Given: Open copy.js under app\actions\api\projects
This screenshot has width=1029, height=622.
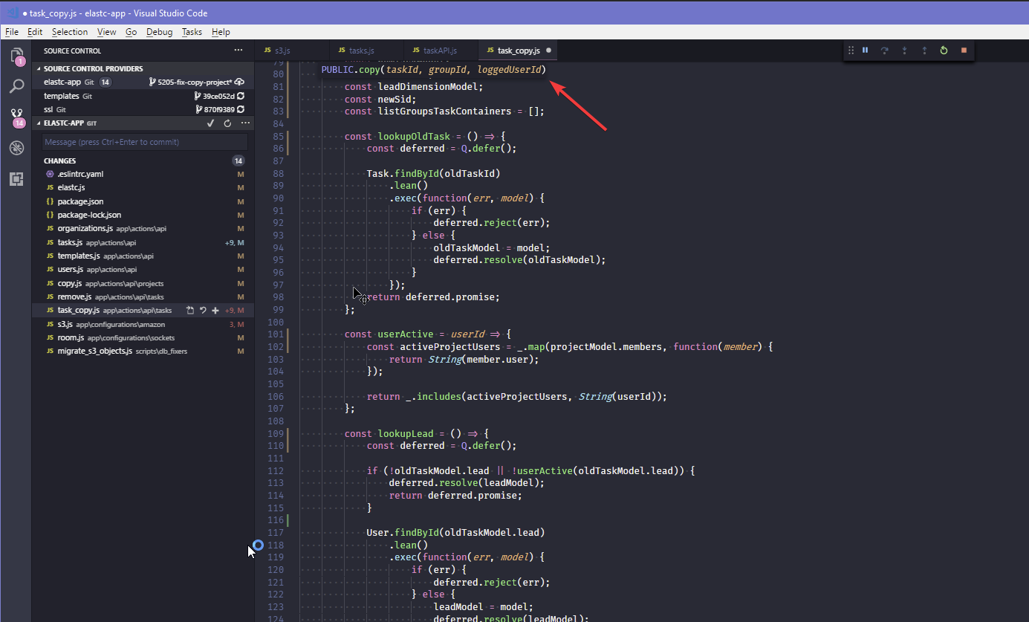Looking at the screenshot, I should (143, 283).
